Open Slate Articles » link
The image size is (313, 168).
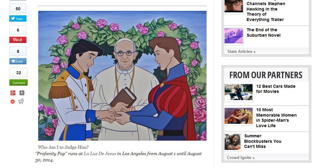(x=241, y=51)
